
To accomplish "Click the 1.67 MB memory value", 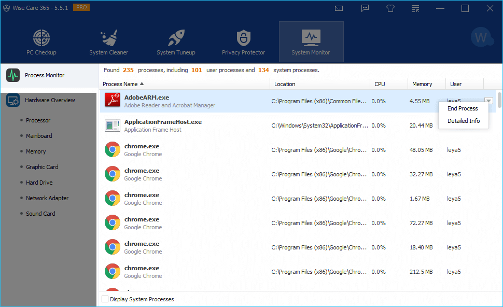I will tap(420, 199).
